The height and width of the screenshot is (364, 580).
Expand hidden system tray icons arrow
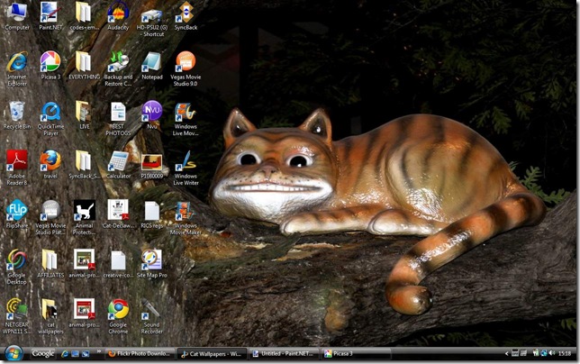(506, 353)
